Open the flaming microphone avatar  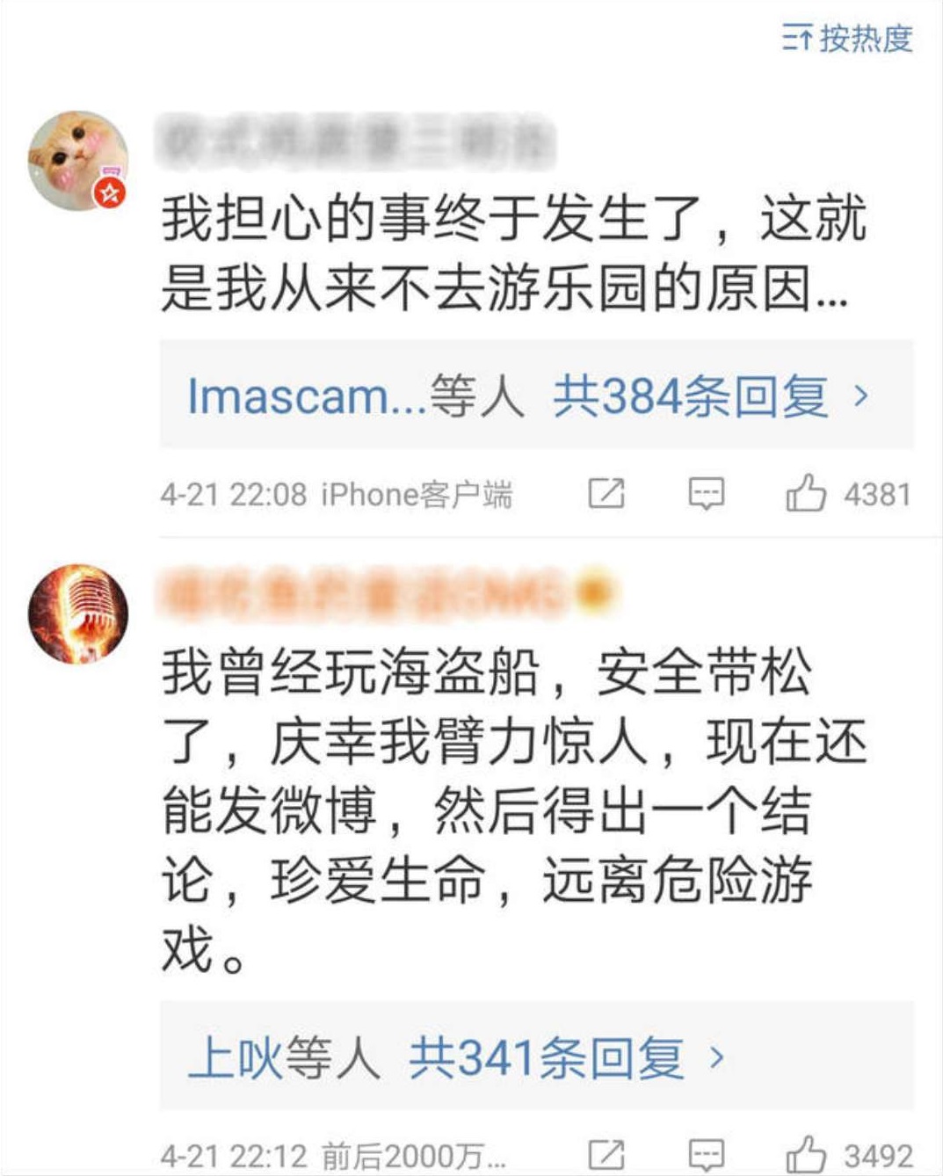point(78,613)
